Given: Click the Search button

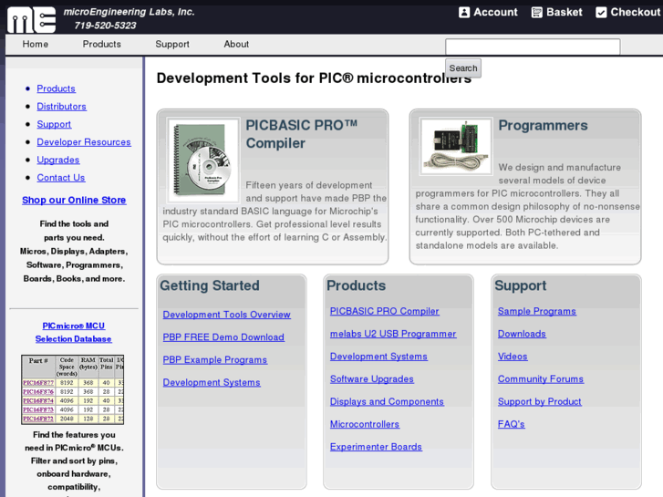Looking at the screenshot, I should point(463,68).
